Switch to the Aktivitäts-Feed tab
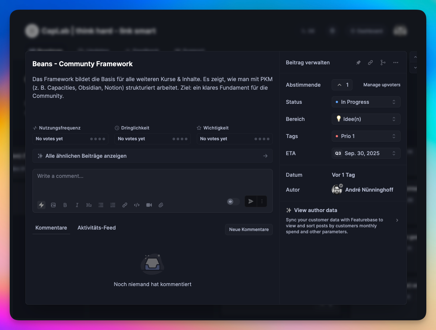436x330 pixels. (97, 228)
